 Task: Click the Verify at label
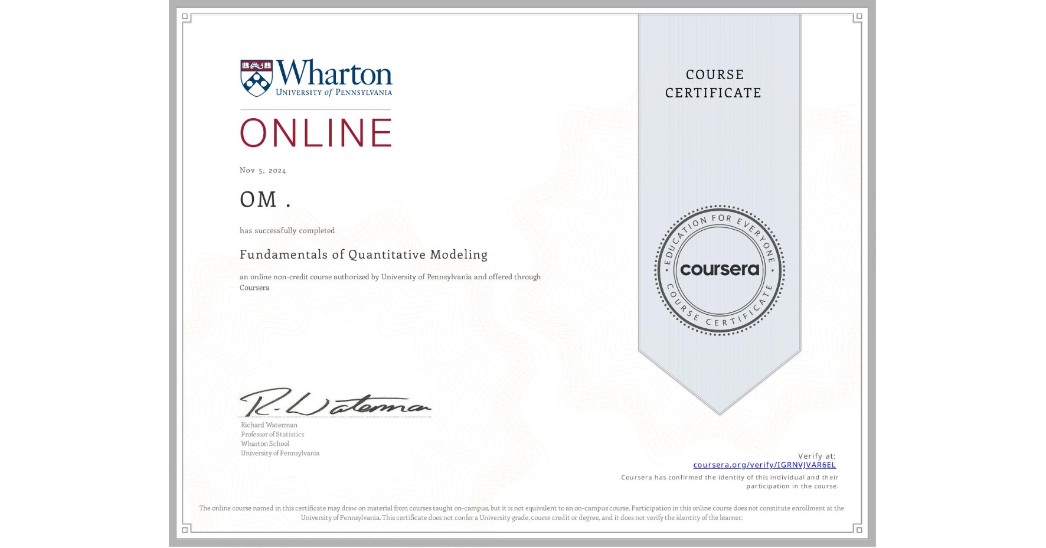pos(816,455)
